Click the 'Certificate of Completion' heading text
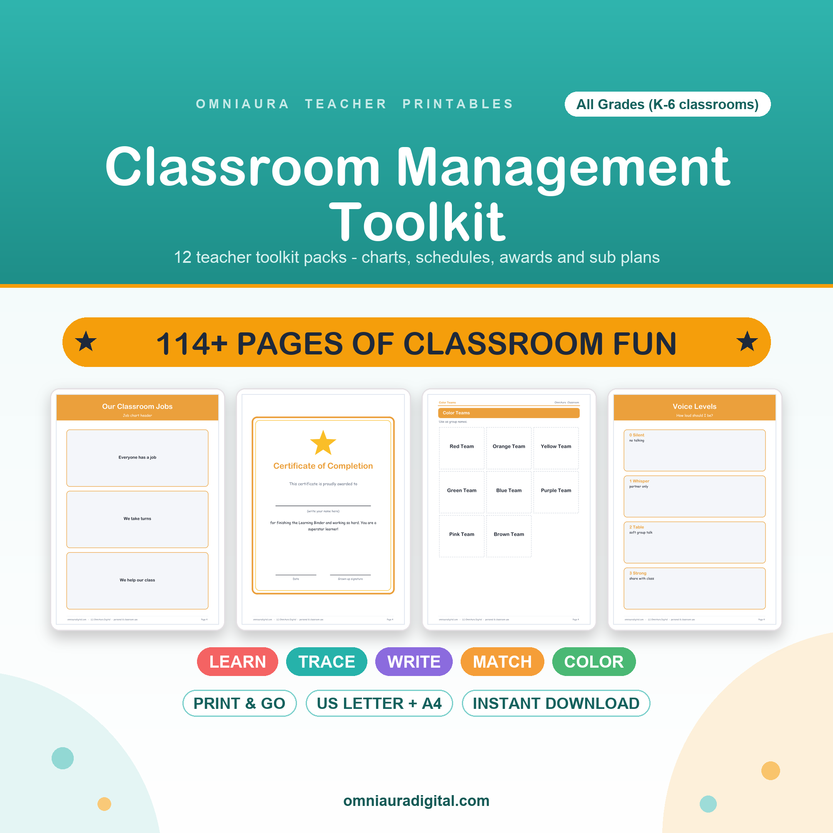 point(323,466)
